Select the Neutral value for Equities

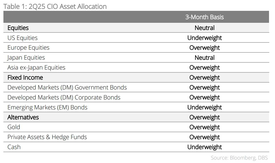[205, 28]
